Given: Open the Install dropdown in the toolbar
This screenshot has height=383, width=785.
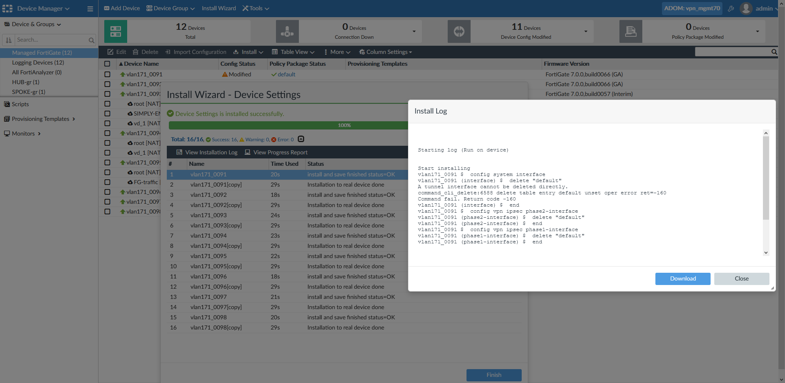Looking at the screenshot, I should [x=248, y=52].
